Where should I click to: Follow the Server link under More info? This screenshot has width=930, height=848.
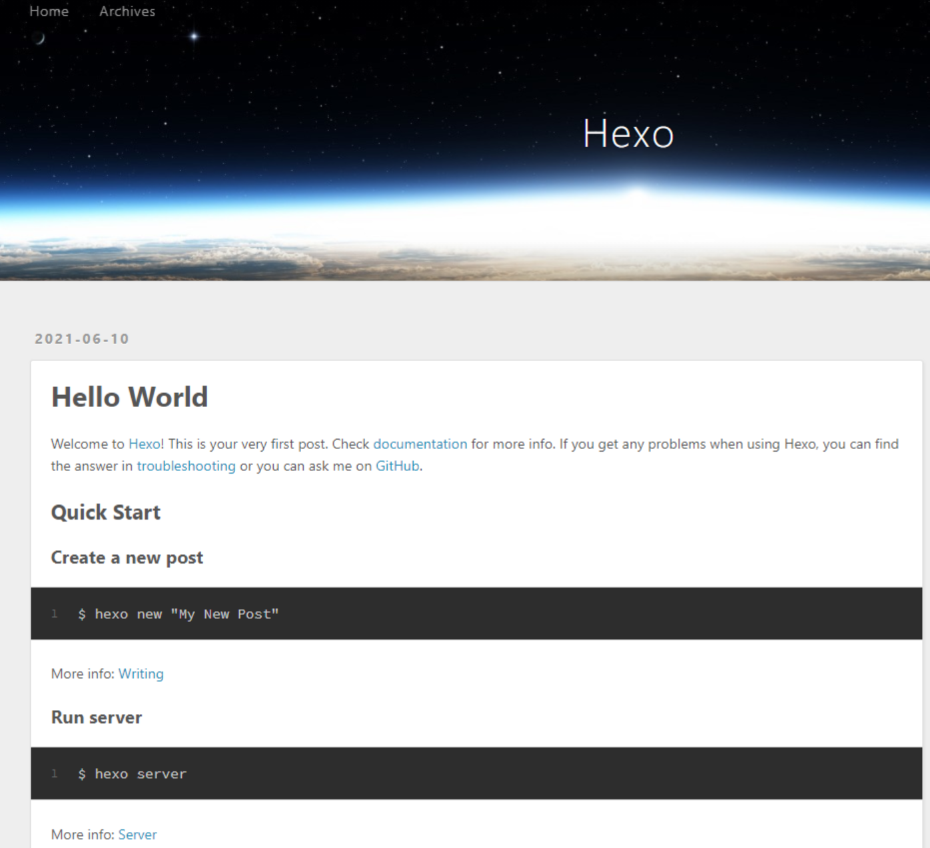point(137,834)
